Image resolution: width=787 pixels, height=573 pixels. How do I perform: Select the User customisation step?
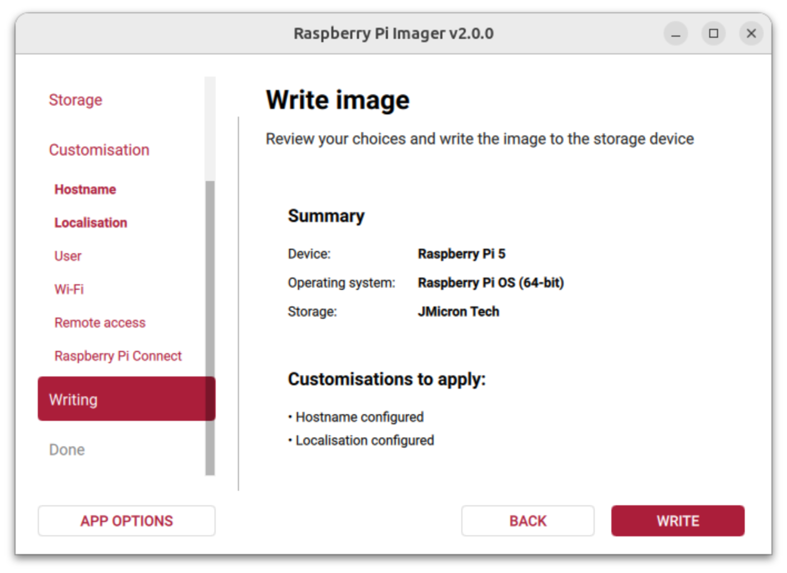[x=68, y=256]
